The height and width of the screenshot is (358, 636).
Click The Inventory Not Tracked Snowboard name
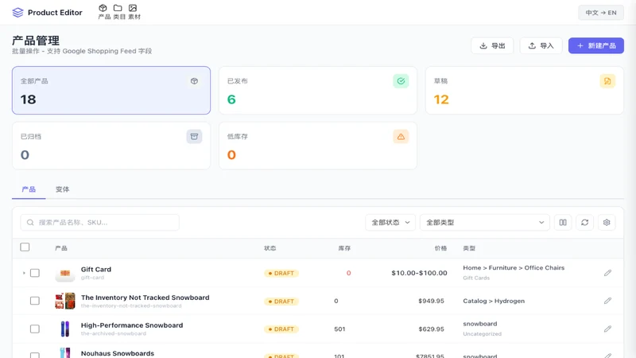click(x=145, y=298)
